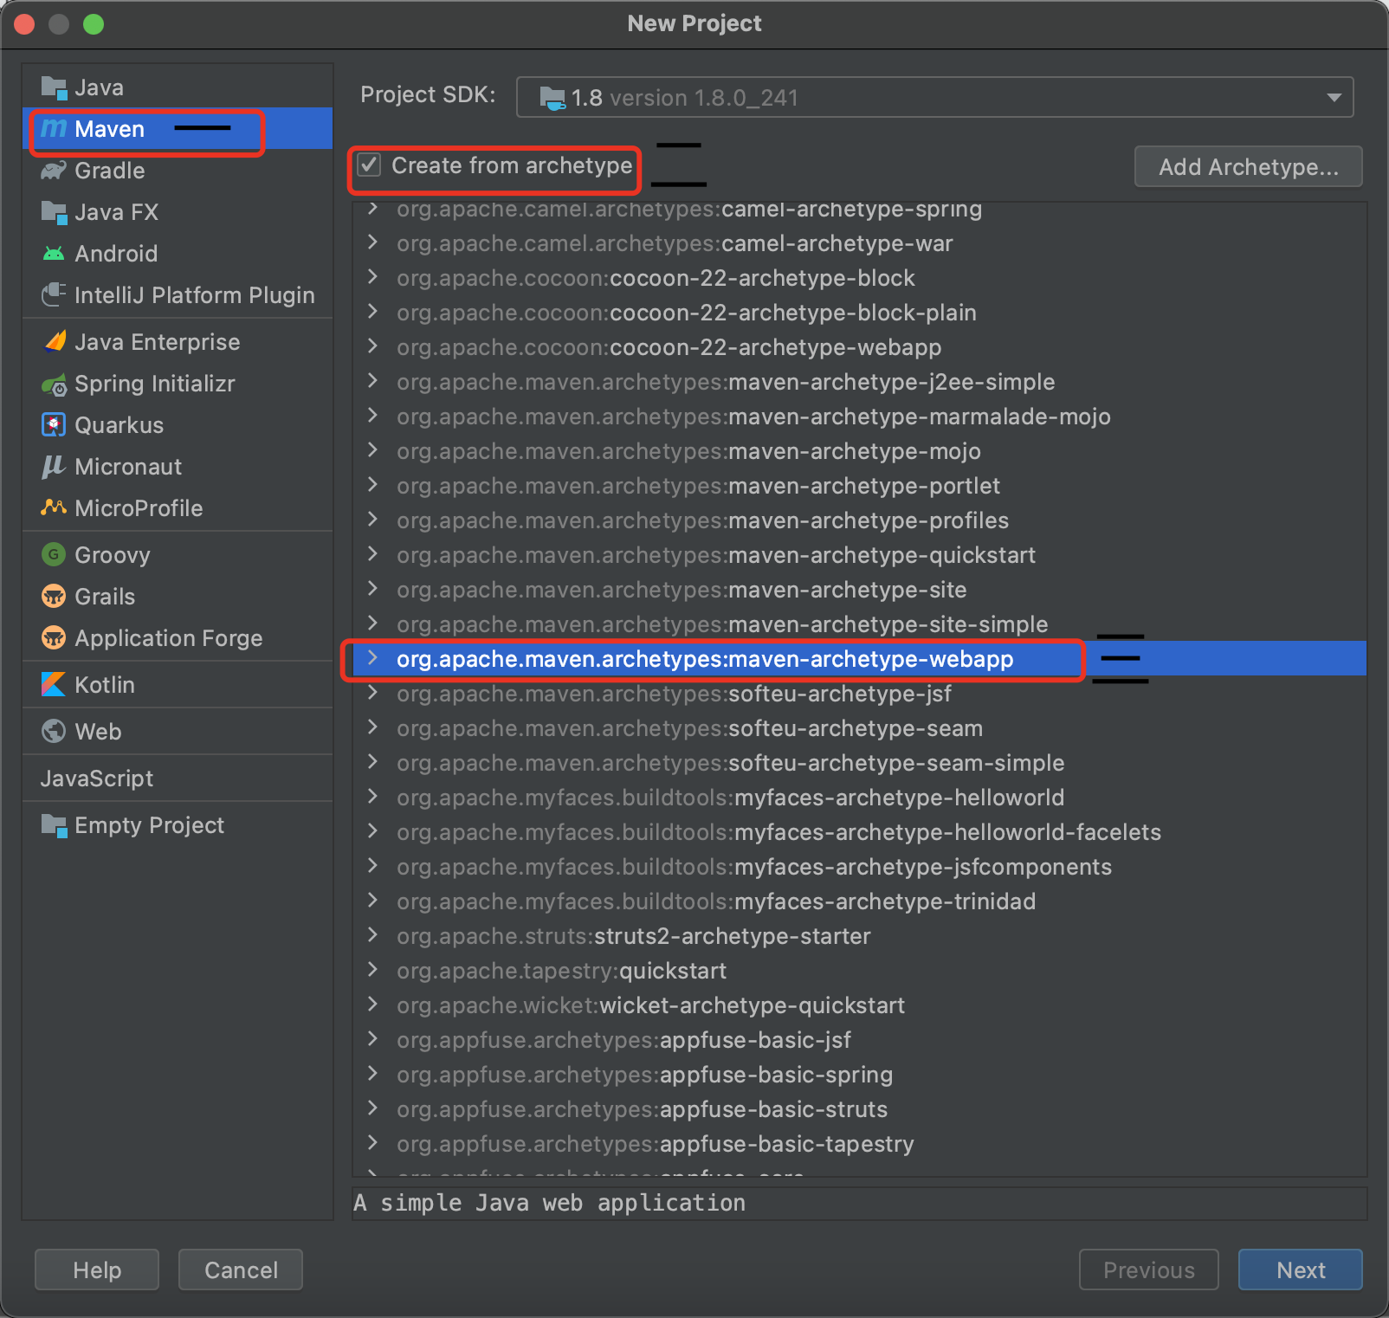Uncheck Create from archetype
The image size is (1389, 1318).
tap(370, 165)
